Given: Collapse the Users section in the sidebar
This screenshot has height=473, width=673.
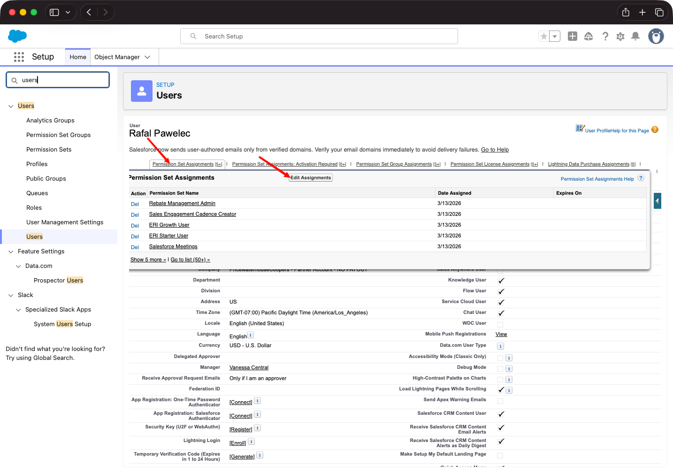Looking at the screenshot, I should (x=10, y=106).
